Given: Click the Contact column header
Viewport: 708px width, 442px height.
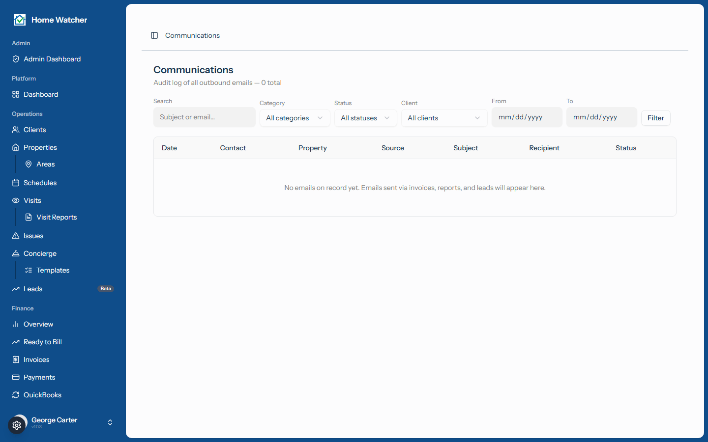Looking at the screenshot, I should 233,148.
